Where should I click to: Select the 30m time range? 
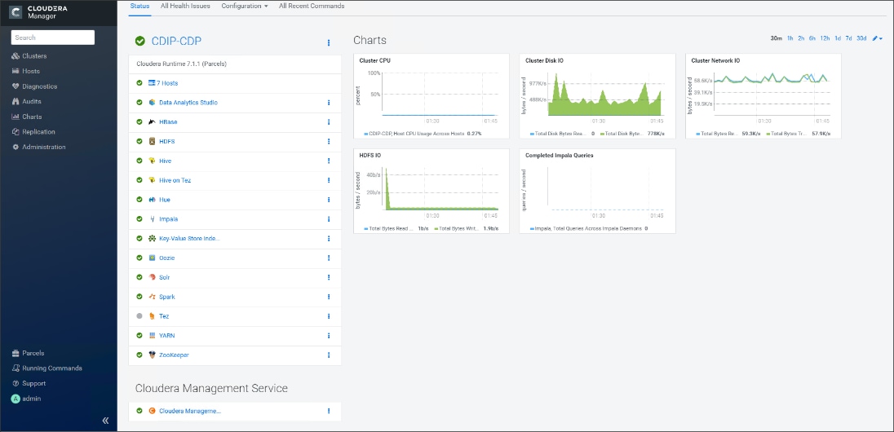click(776, 38)
